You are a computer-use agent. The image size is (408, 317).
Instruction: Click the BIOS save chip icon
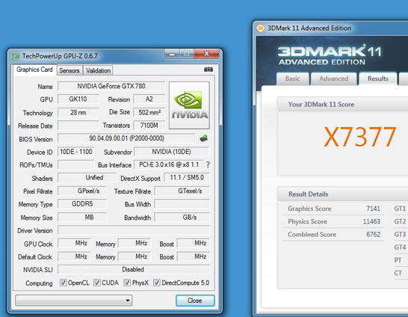[x=204, y=138]
